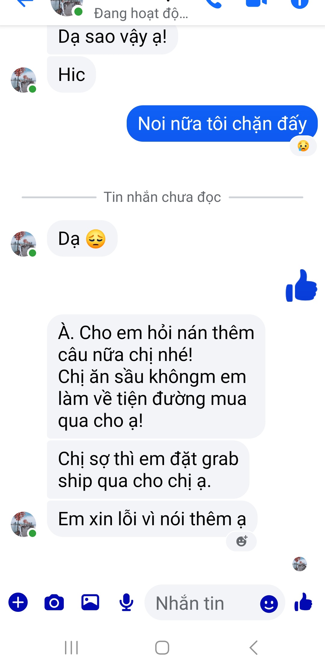The image size is (325, 669).
Task: Go back with the header arrow
Action: tap(25, 3)
